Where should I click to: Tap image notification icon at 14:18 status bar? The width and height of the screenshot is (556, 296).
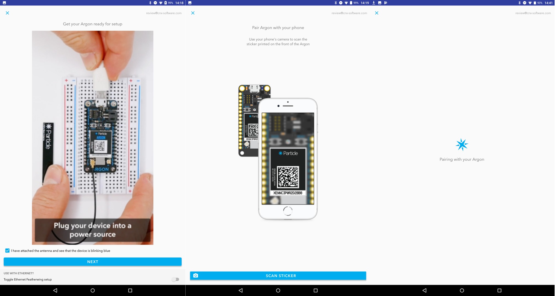(x=4, y=3)
